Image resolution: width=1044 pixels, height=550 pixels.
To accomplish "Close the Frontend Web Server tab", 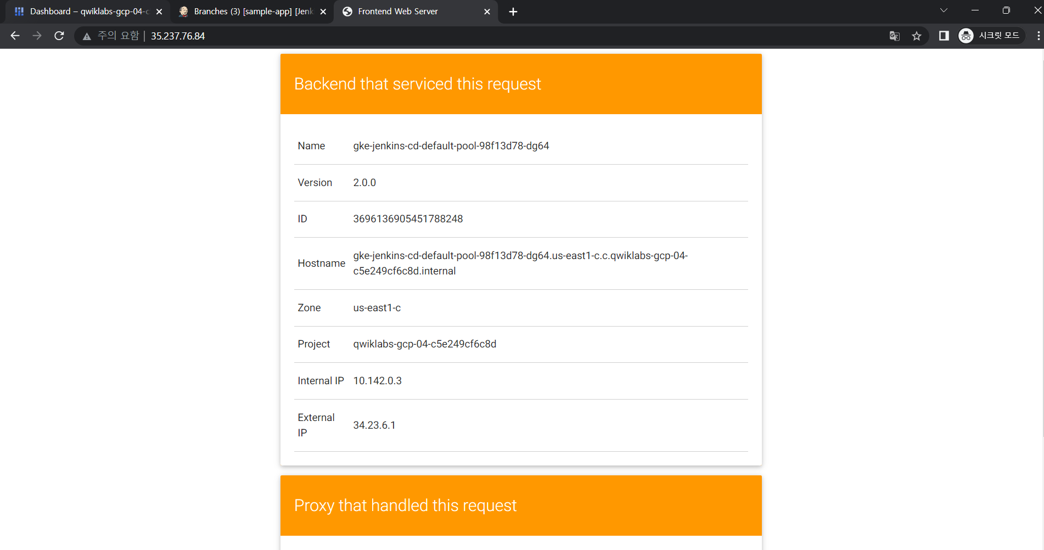I will pos(487,12).
